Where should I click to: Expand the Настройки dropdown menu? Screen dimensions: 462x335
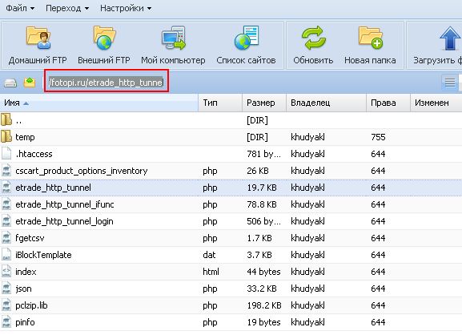tap(126, 8)
